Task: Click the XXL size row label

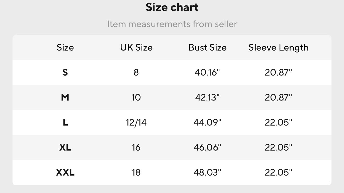Action: click(65, 172)
